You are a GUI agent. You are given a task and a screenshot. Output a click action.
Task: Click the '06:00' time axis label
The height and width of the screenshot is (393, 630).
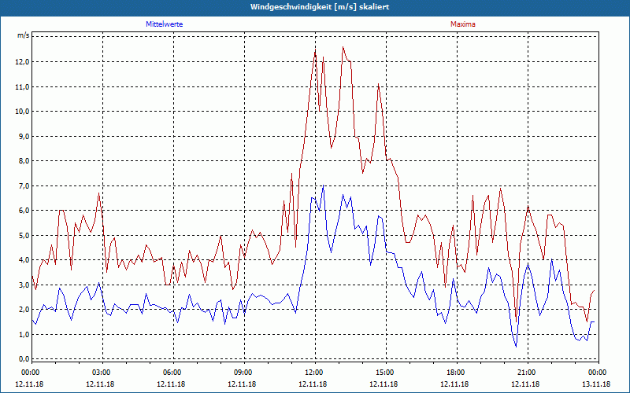pos(172,373)
